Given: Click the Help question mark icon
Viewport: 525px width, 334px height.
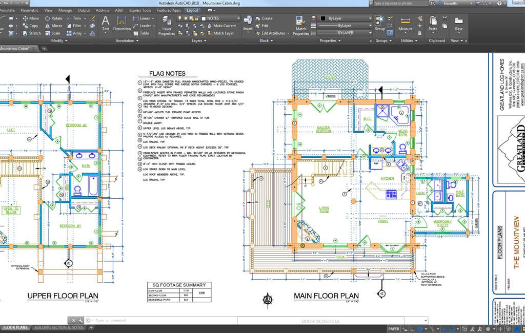Looking at the screenshot, I should tap(499, 4).
